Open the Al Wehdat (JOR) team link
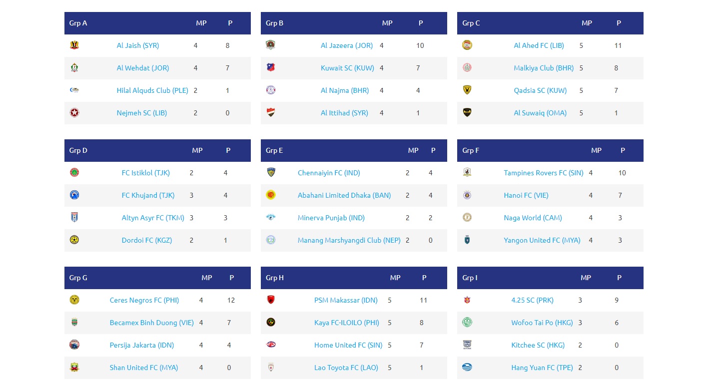Image resolution: width=711 pixels, height=390 pixels. pos(143,68)
